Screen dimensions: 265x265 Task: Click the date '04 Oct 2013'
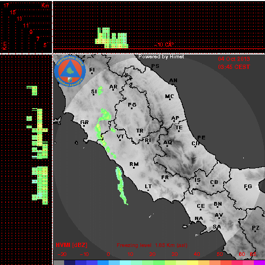click(234, 59)
